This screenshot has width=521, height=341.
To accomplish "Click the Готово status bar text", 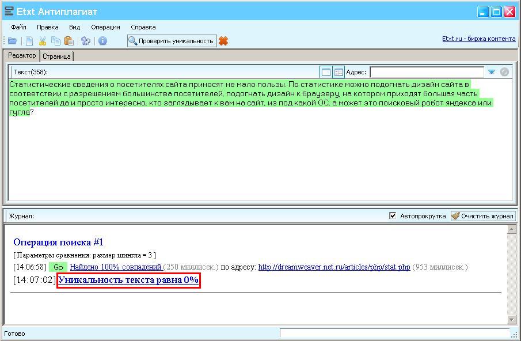I will tap(14, 334).
